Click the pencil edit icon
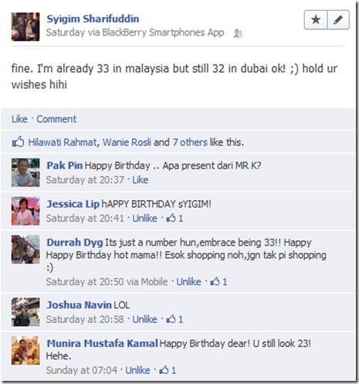 (338, 19)
